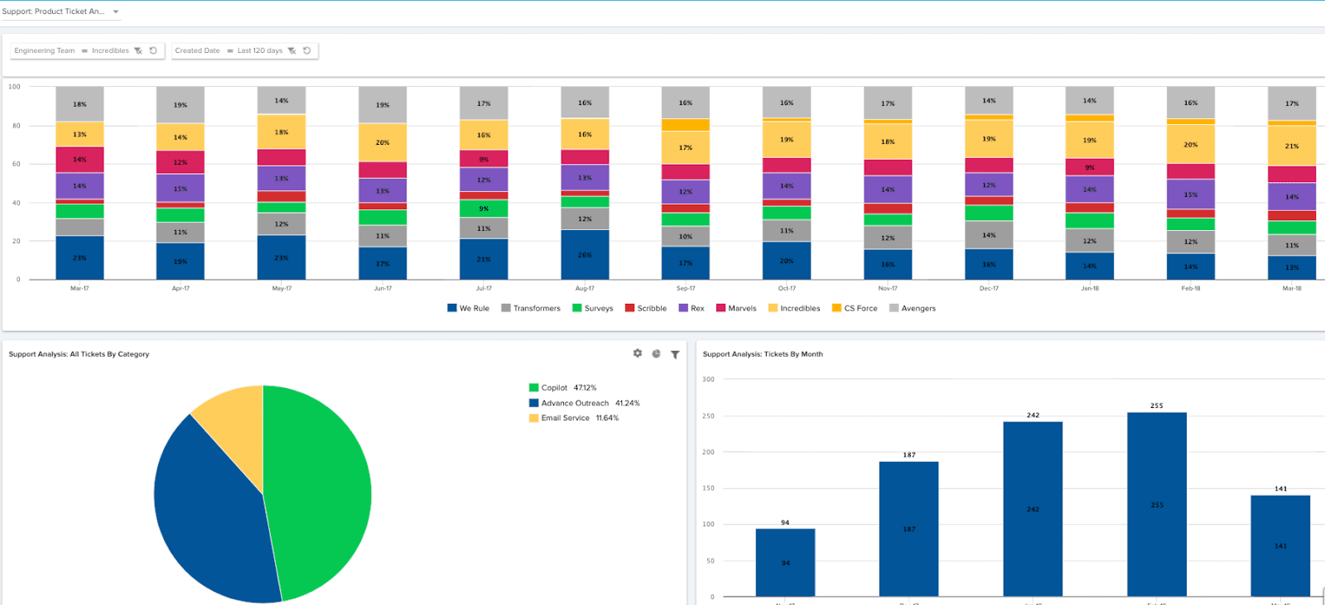This screenshot has width=1325, height=605.
Task: Toggle Surveys legend entry
Action: pos(593,308)
